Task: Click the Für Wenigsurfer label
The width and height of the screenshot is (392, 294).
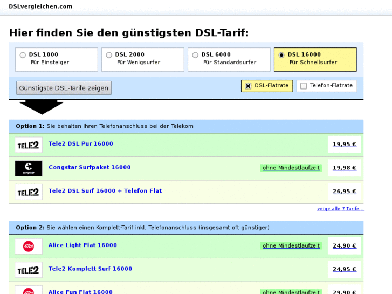Action: point(139,62)
